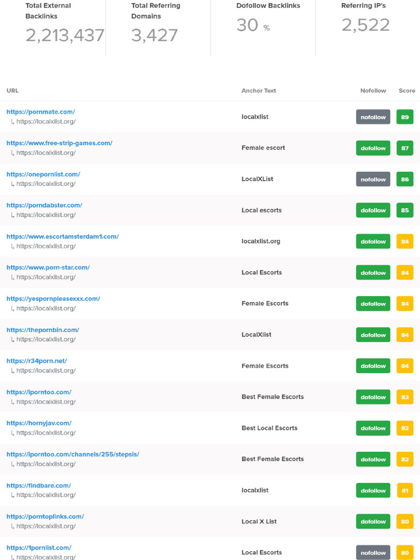Open the porntoplinks.com backlink URL
The height and width of the screenshot is (560, 420).
(x=45, y=517)
